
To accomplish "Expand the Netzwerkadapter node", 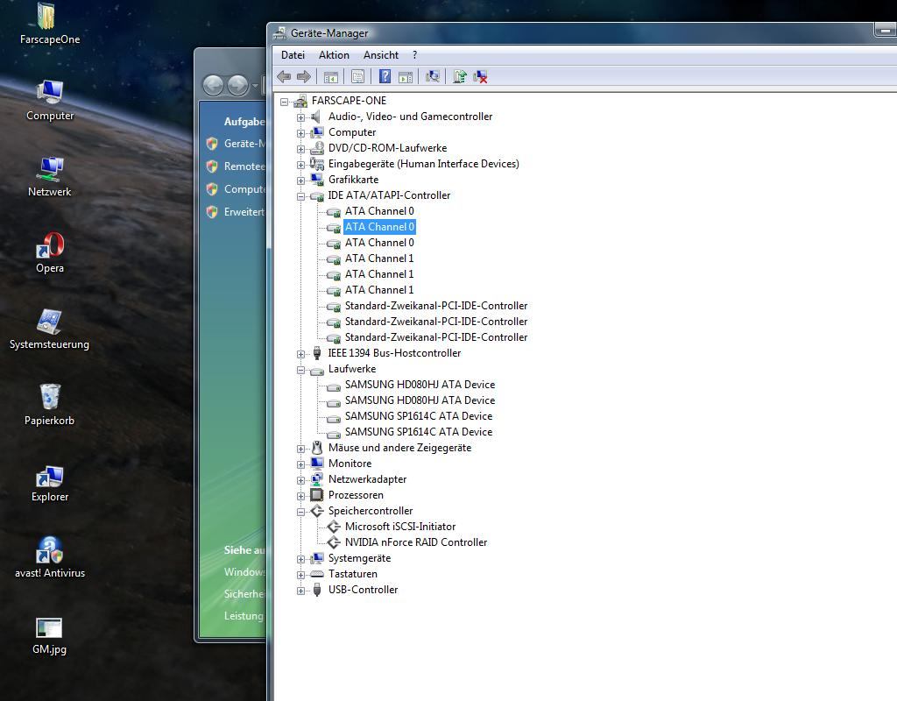I will click(301, 480).
